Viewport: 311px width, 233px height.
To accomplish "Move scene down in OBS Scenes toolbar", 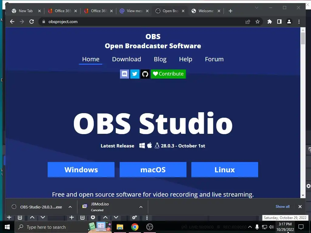I will pyautogui.click(x=43, y=217).
